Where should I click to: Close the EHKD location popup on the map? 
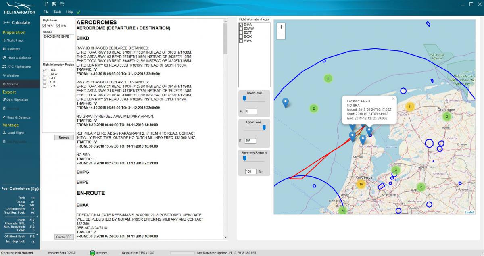coord(393,98)
